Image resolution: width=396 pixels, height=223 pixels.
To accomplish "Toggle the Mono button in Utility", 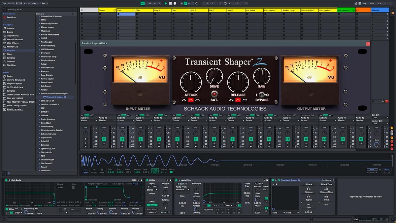I will pos(152,205).
